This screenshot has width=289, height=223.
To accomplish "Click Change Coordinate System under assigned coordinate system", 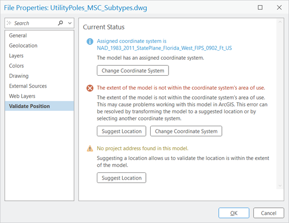I will pos(133,71).
